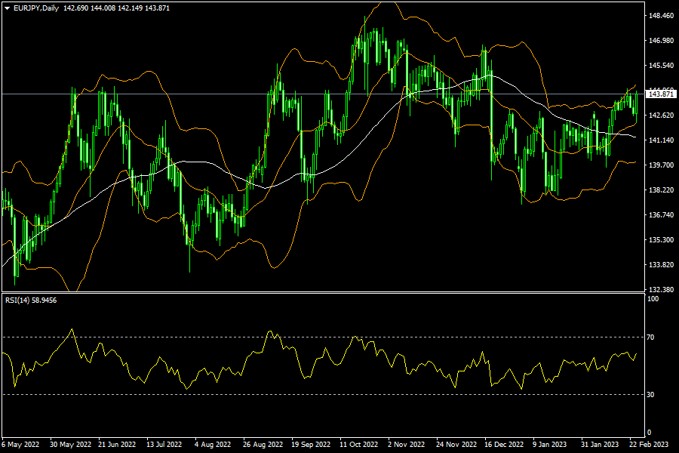Click the 132.380 price scale label
679x453 pixels.
661,290
